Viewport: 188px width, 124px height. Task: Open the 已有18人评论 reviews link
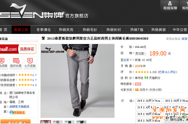(x=168, y=72)
